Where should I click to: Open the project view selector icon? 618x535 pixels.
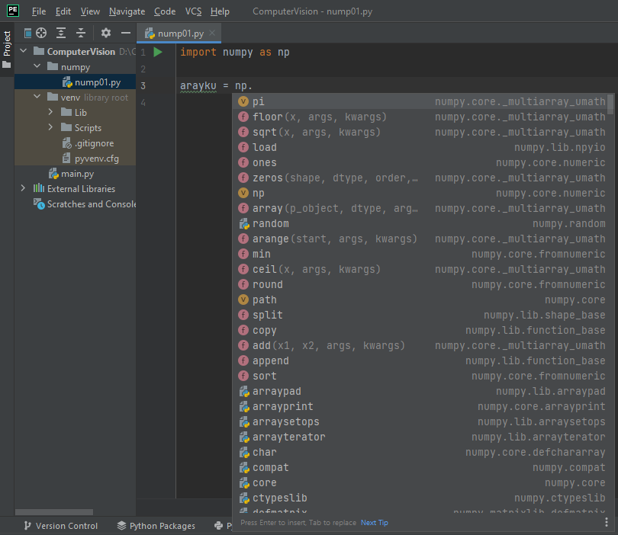(x=27, y=33)
